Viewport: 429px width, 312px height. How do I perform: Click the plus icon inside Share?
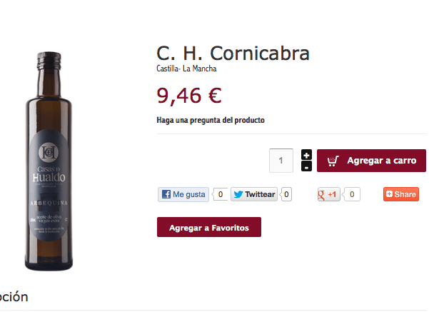point(389,194)
